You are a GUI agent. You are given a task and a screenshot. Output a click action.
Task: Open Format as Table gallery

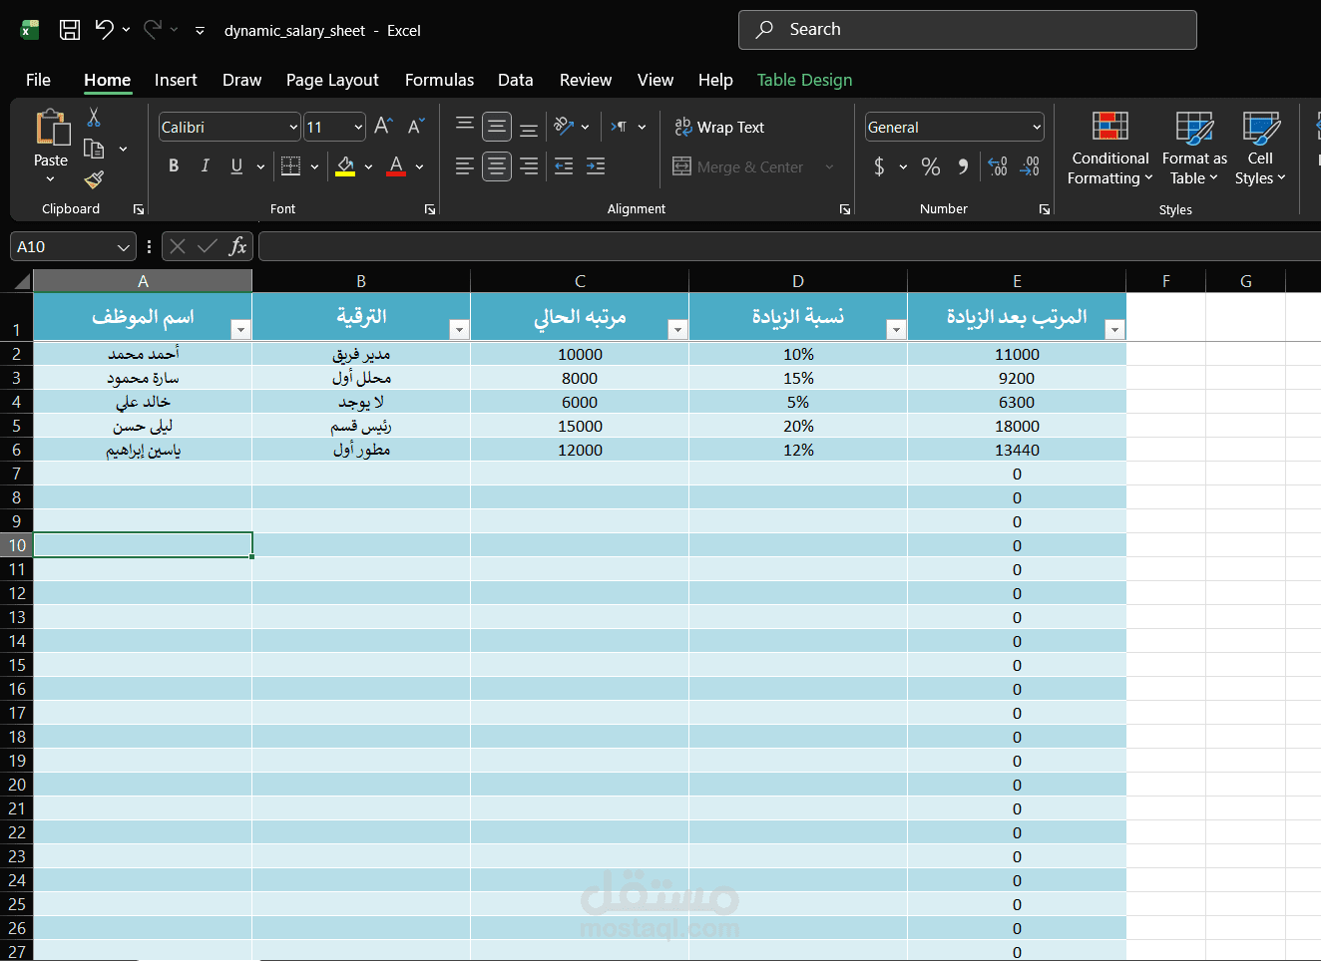(x=1194, y=149)
